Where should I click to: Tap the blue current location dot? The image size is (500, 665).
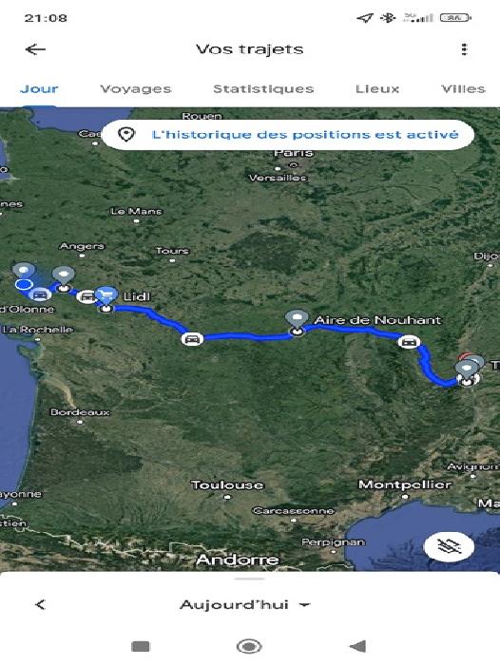point(24,284)
